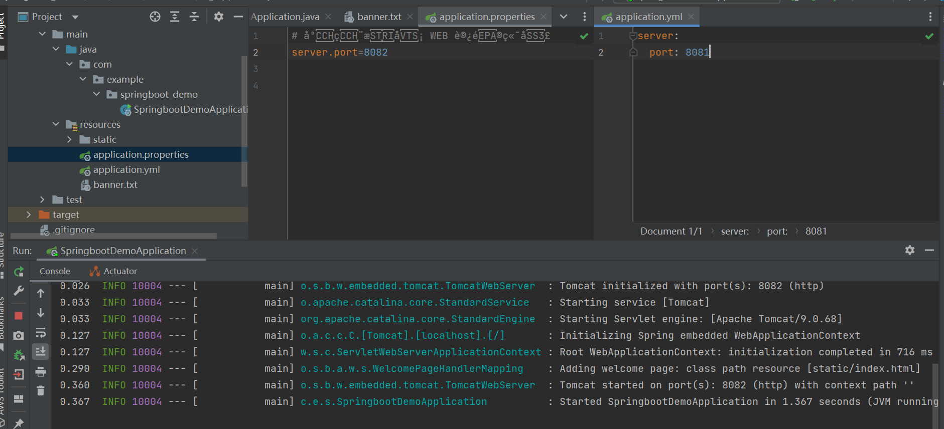
Task: Pin the Run tab
Action: coord(19,423)
